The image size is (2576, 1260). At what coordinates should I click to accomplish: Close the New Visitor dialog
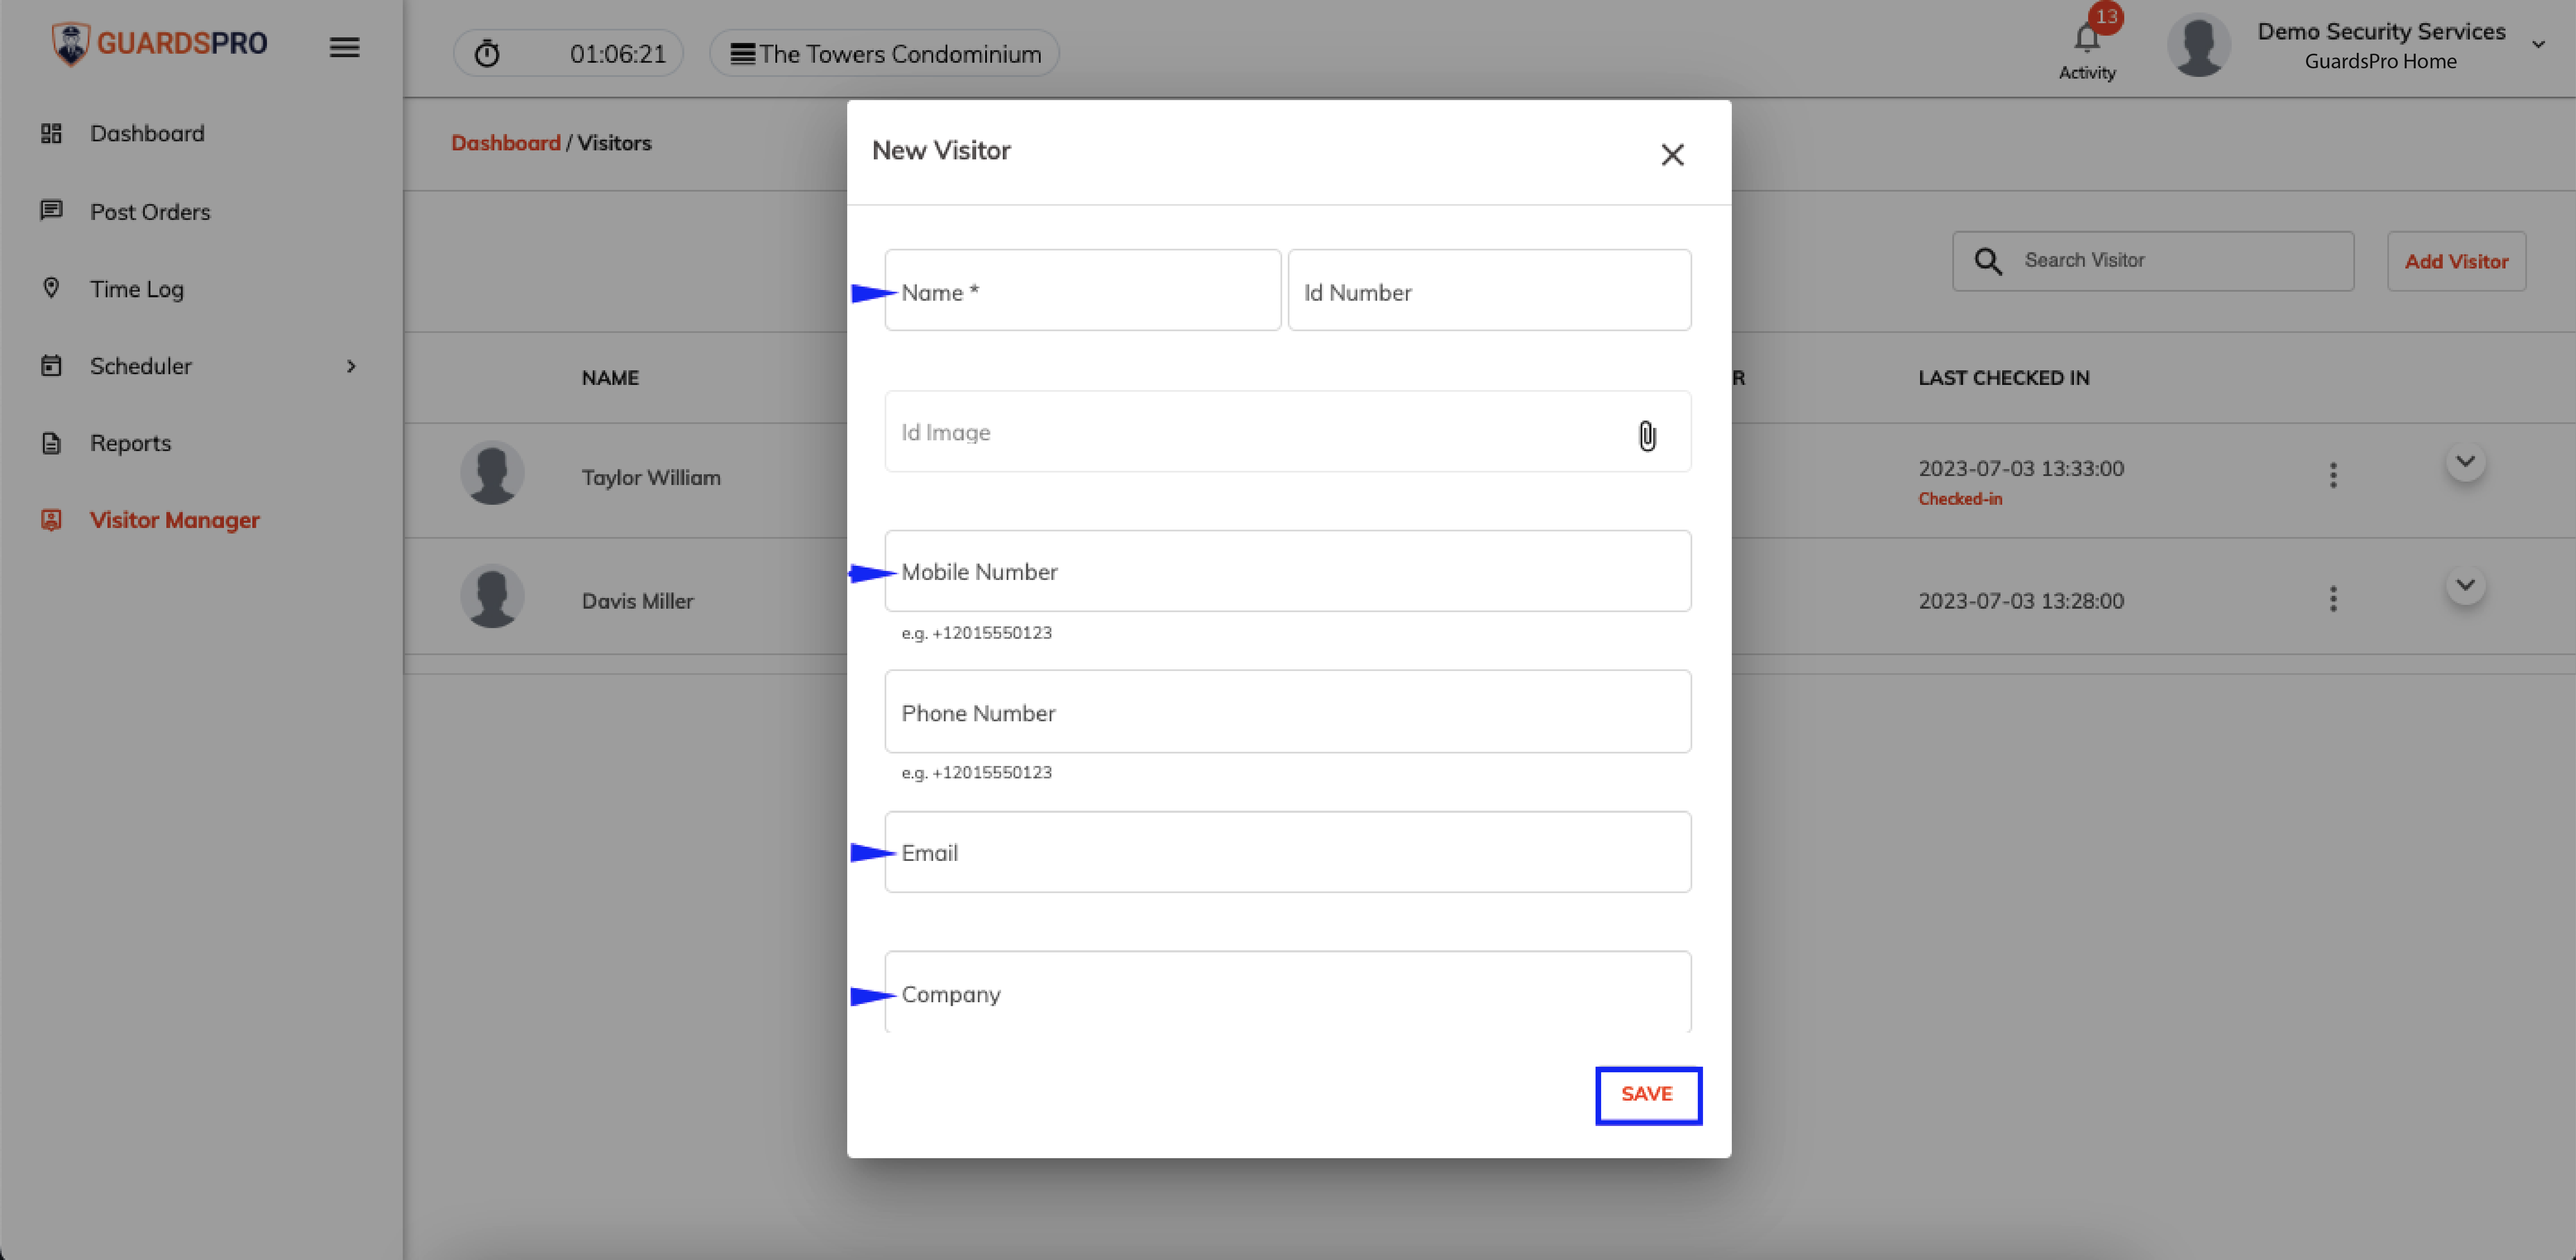click(x=1672, y=155)
